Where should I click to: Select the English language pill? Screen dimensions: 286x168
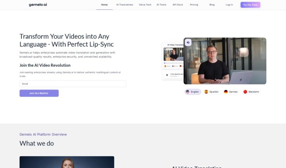[193, 92]
